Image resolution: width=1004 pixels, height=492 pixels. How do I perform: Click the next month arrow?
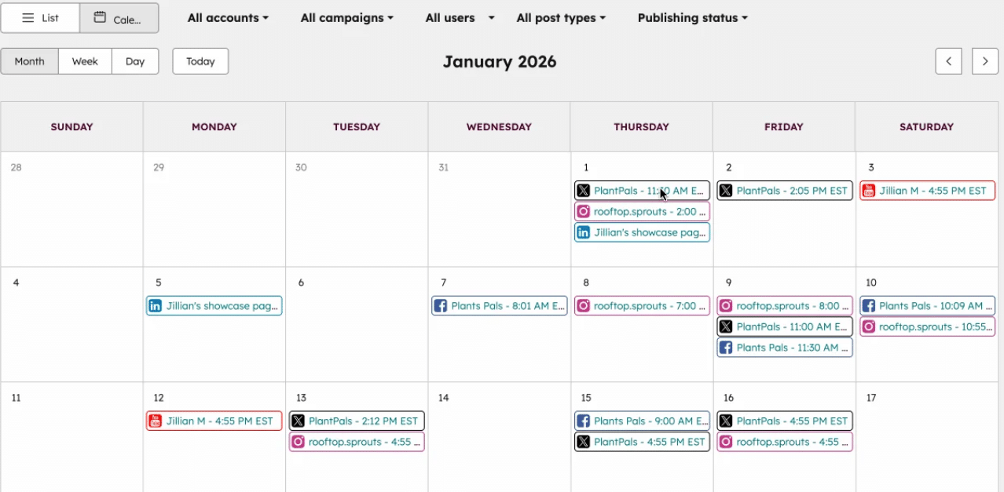(x=984, y=60)
